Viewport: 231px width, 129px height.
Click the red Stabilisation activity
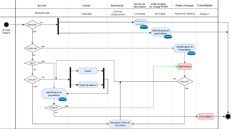pyautogui.click(x=185, y=67)
